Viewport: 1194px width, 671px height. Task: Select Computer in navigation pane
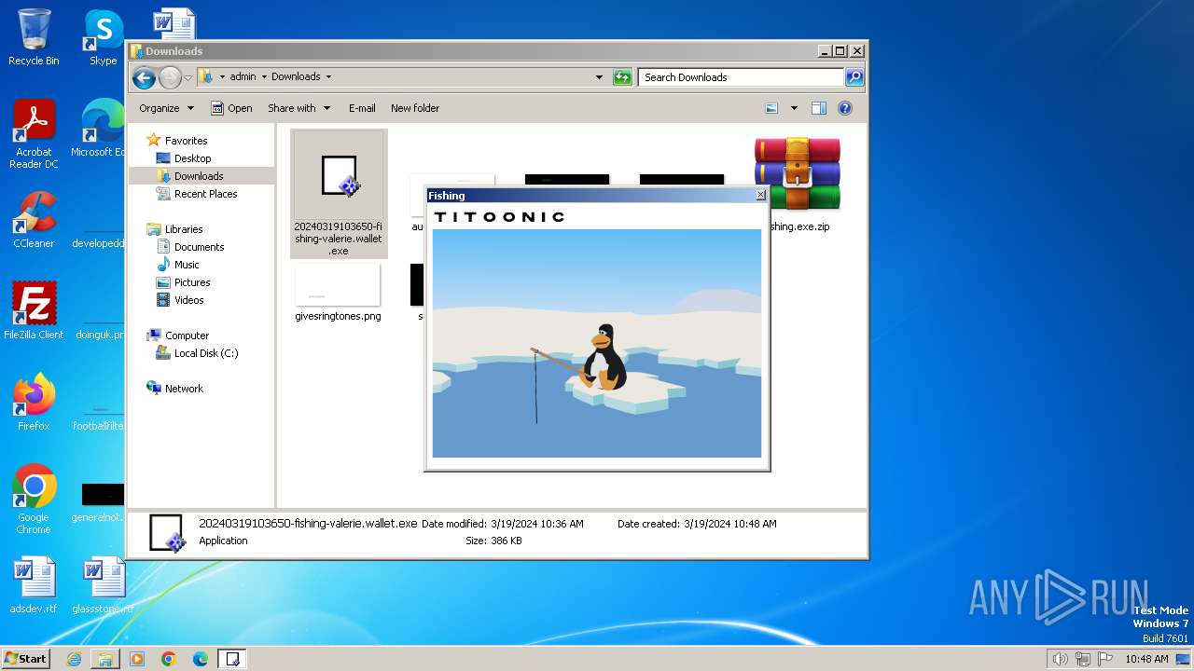pyautogui.click(x=187, y=335)
